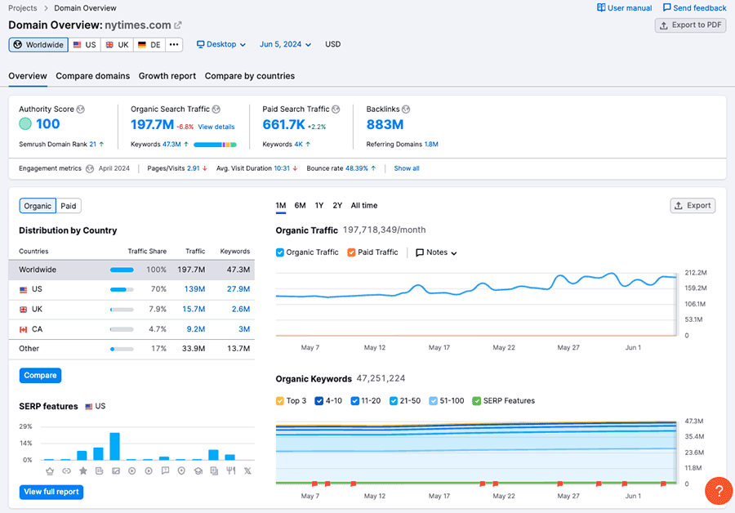Image resolution: width=735 pixels, height=513 pixels.
Task: Toggle the 21-50 keywords checkbox
Action: [394, 401]
